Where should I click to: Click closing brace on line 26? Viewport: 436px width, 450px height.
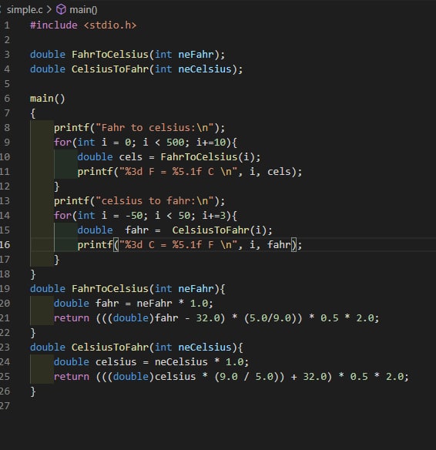click(x=33, y=391)
